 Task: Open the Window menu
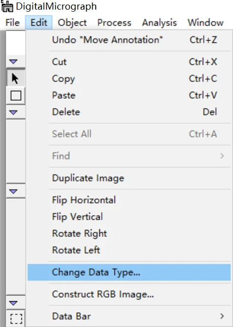point(206,22)
